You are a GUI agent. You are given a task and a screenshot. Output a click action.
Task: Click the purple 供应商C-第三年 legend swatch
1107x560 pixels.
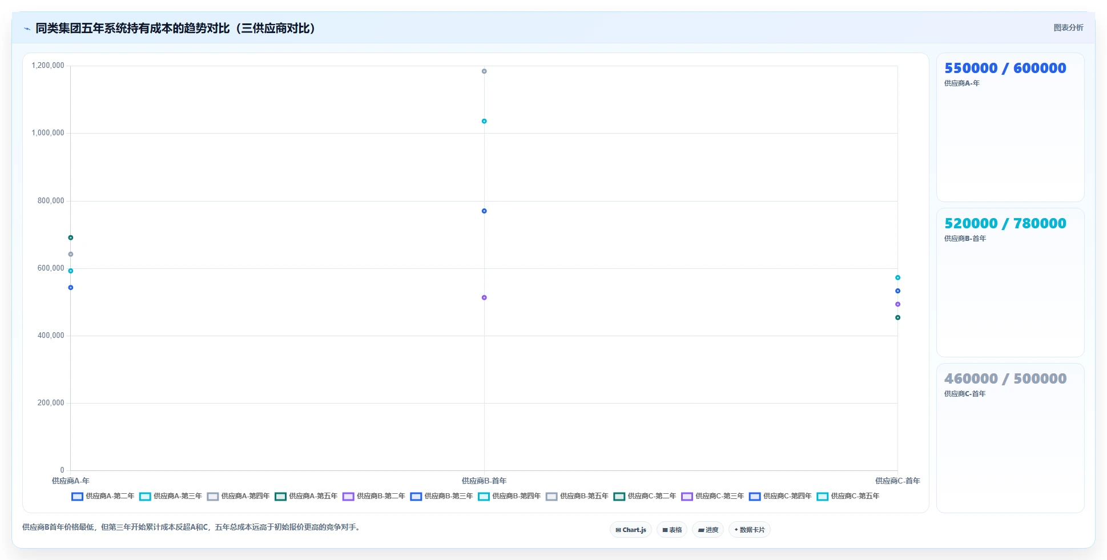tap(687, 496)
